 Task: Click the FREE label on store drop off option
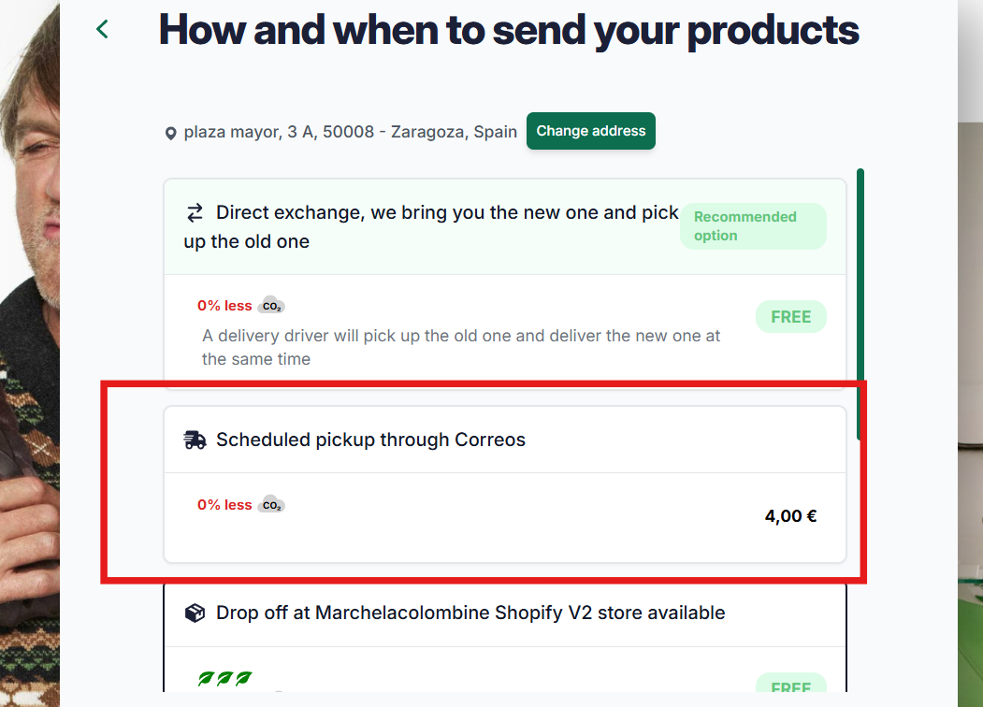point(790,684)
